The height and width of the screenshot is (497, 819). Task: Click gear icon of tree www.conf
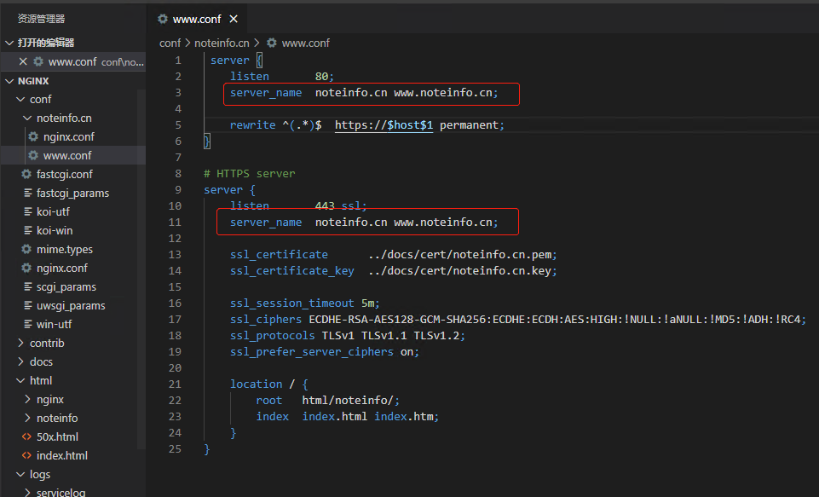click(x=33, y=156)
